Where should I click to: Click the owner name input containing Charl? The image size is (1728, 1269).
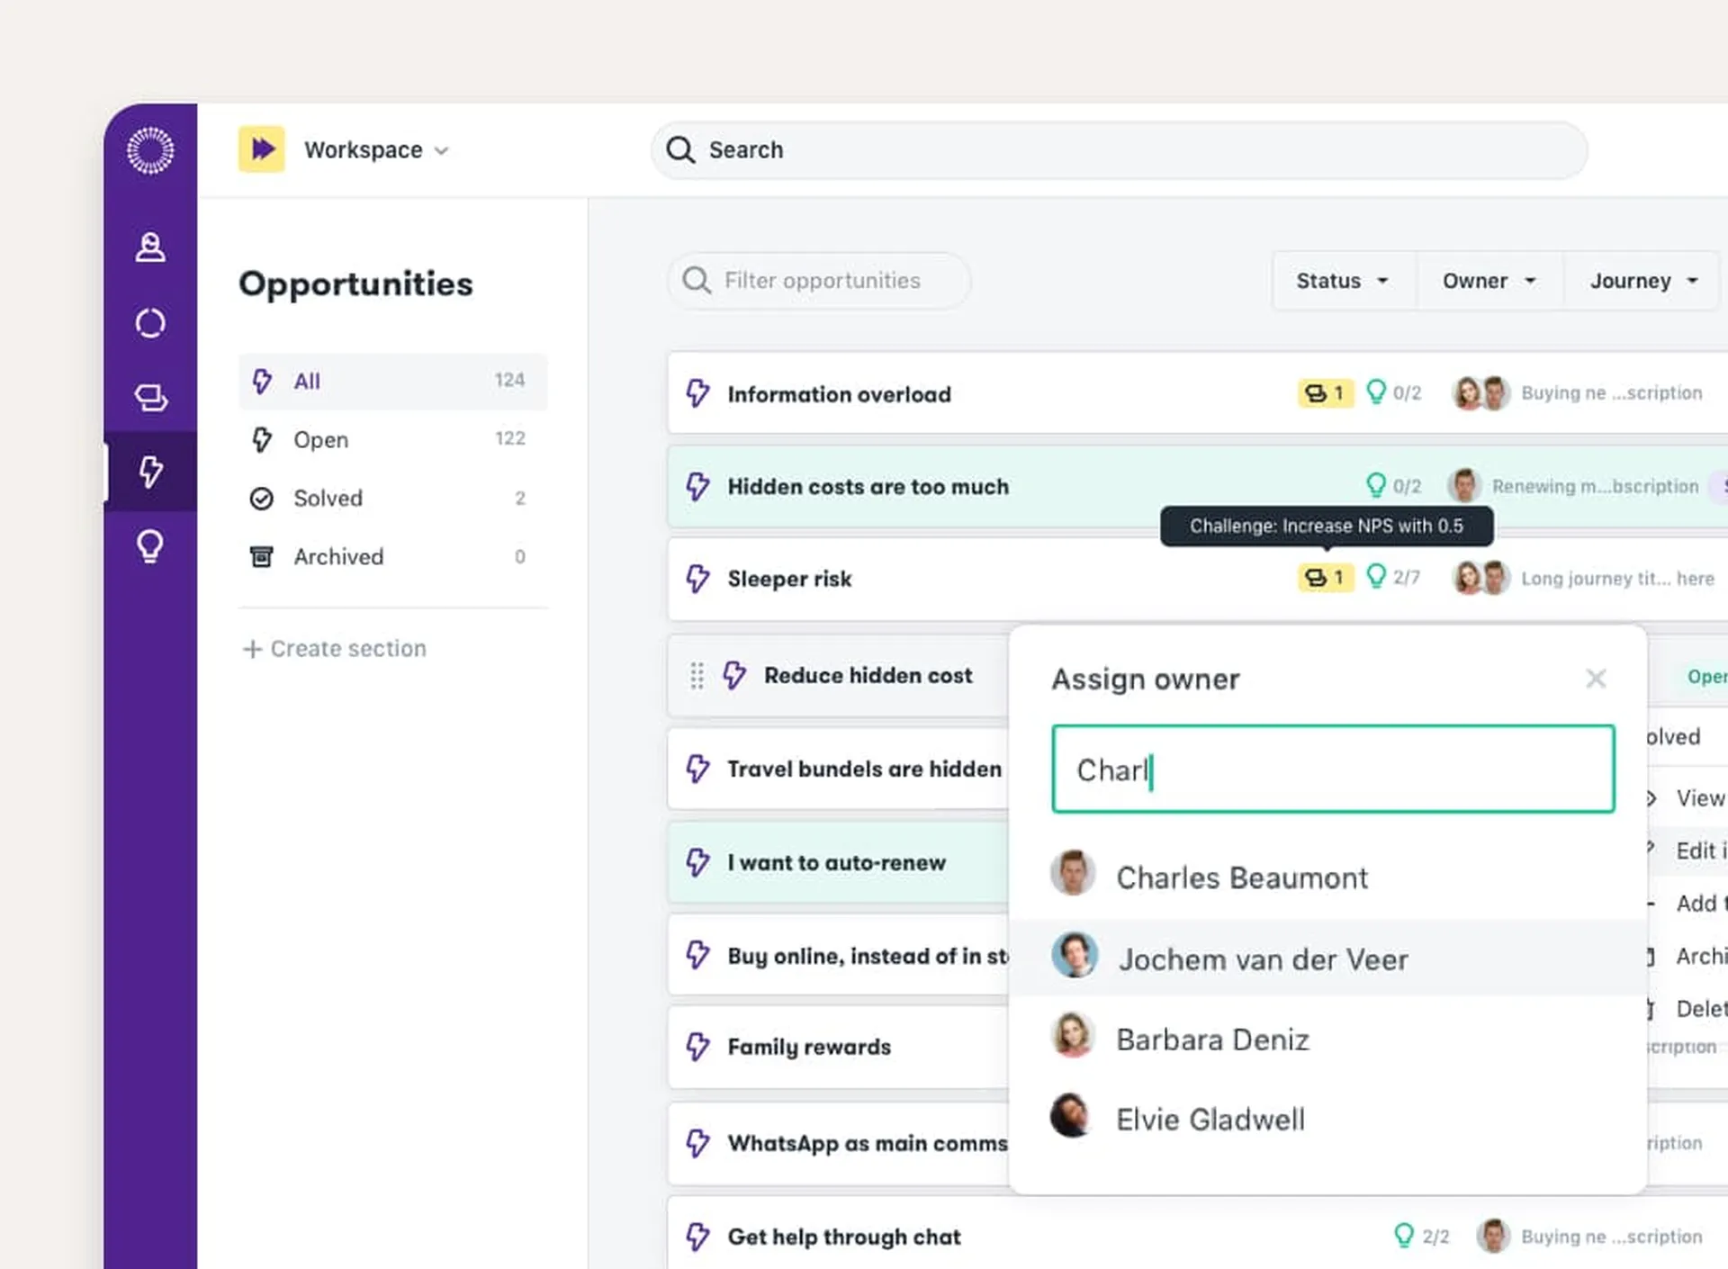[x=1333, y=769]
